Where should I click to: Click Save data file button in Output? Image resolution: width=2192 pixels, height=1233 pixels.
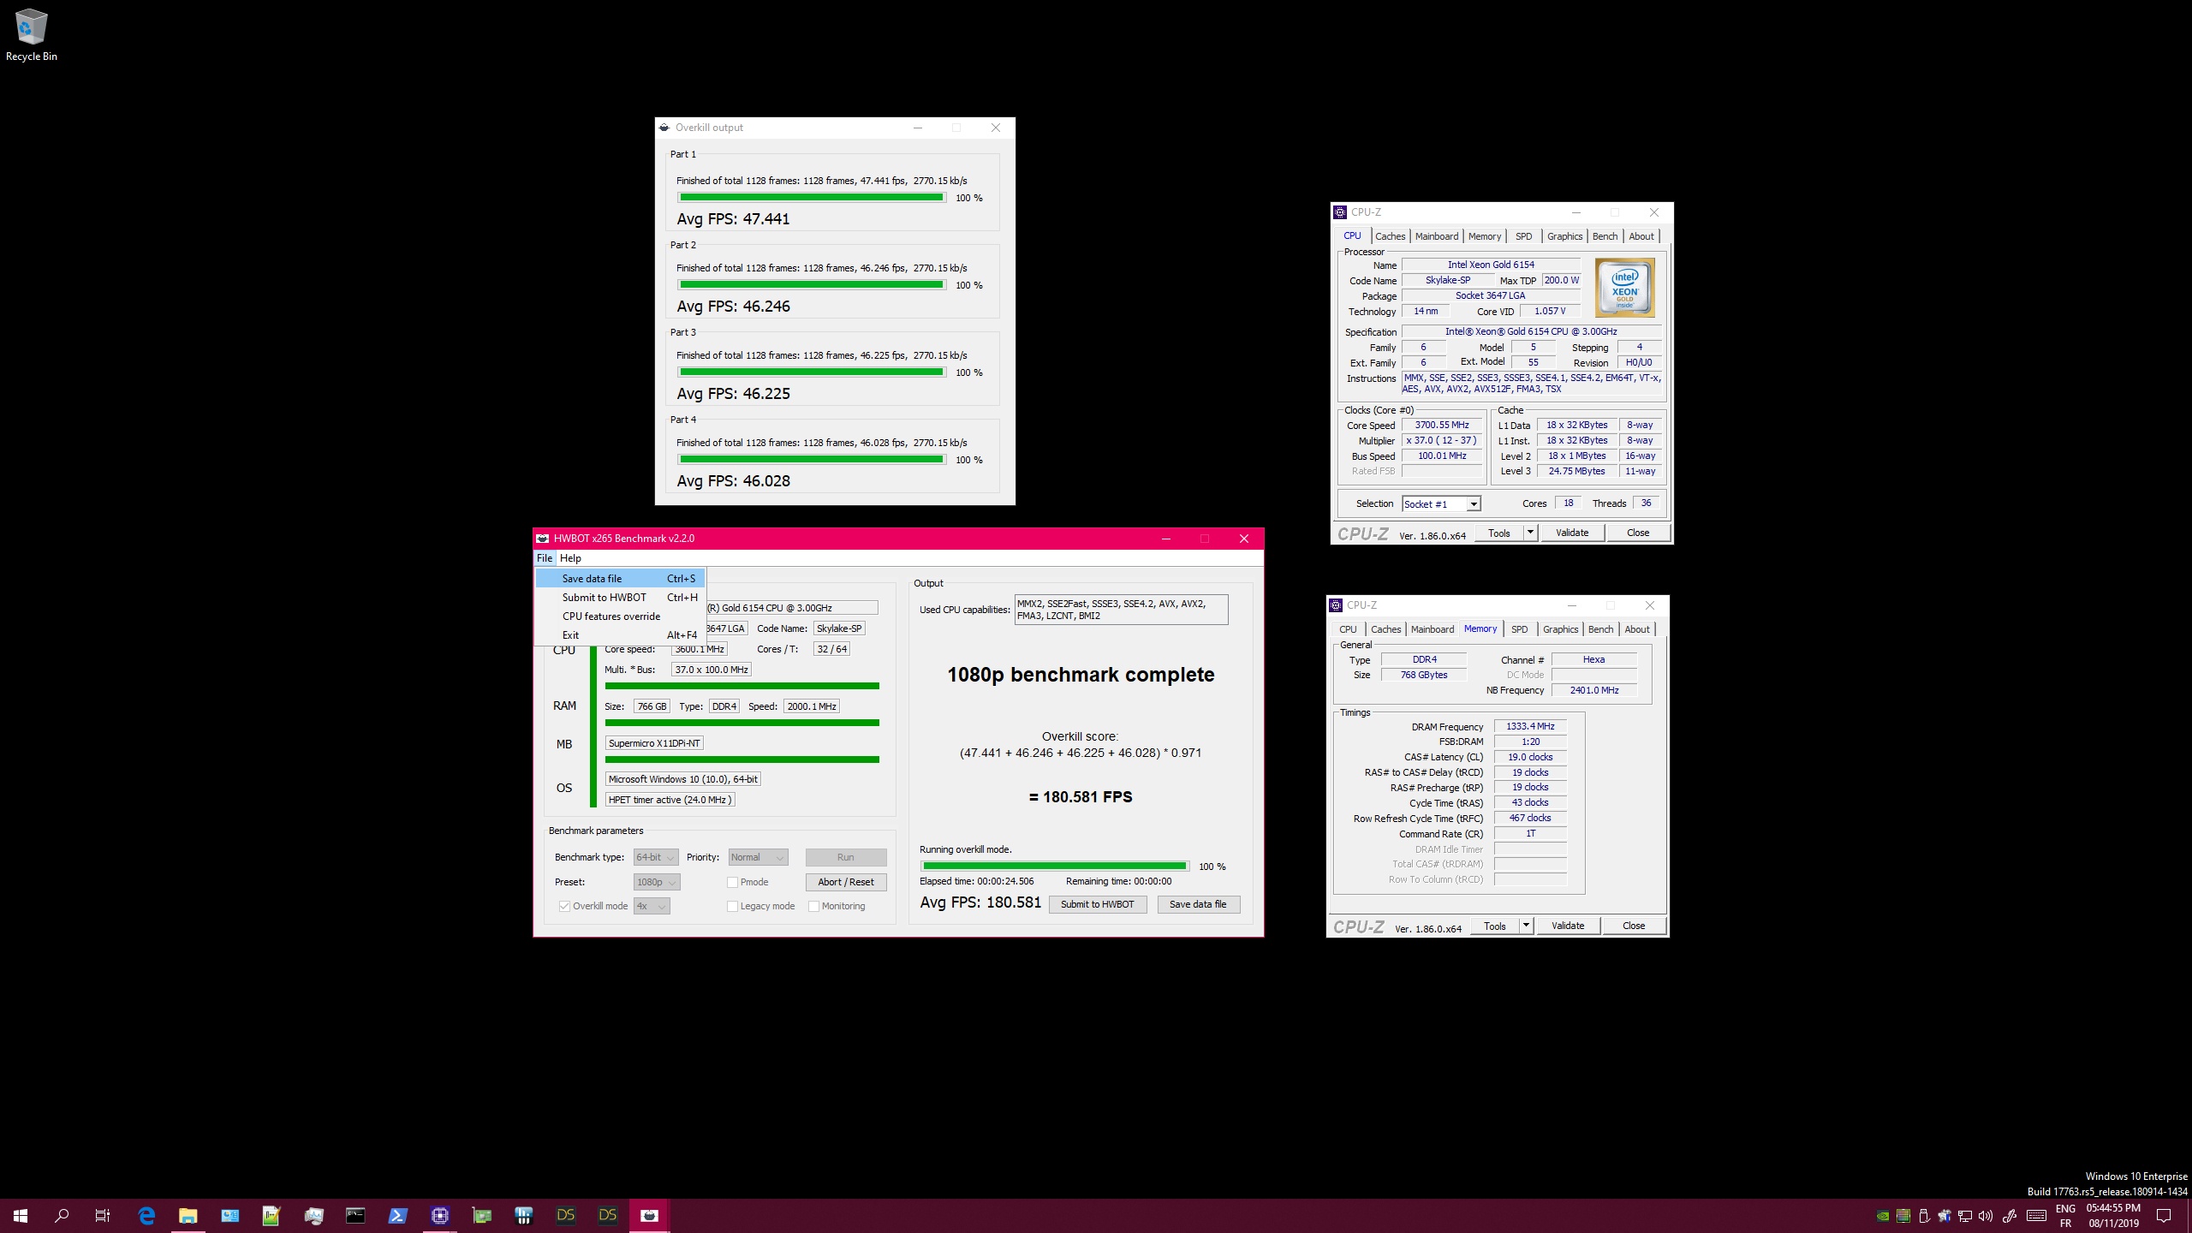tap(1198, 904)
